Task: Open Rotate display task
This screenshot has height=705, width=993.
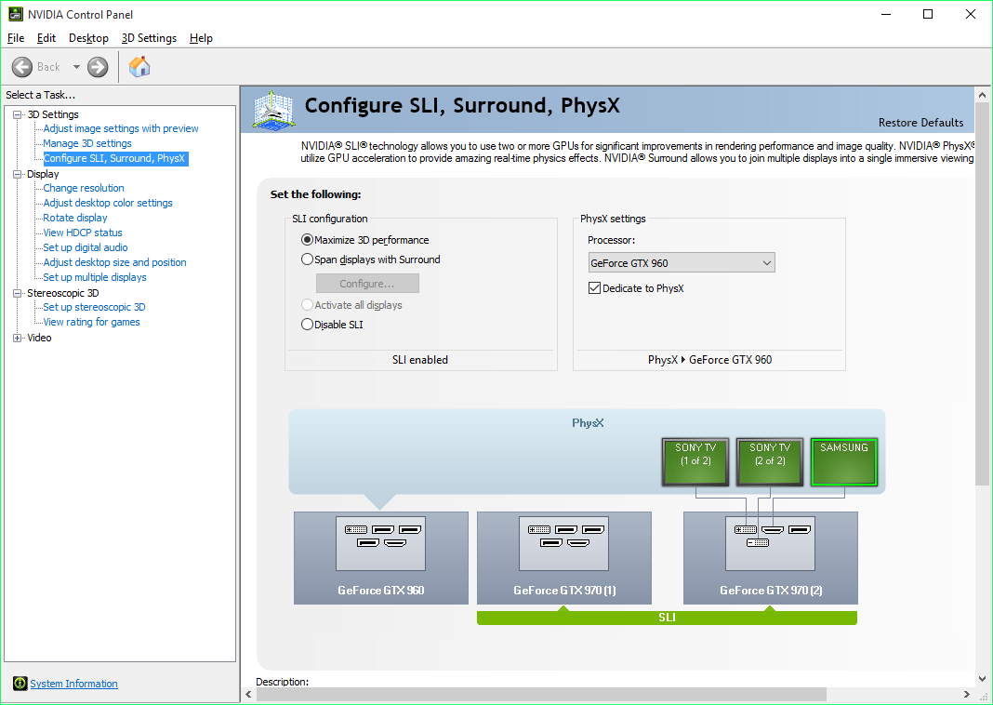Action: coord(75,218)
